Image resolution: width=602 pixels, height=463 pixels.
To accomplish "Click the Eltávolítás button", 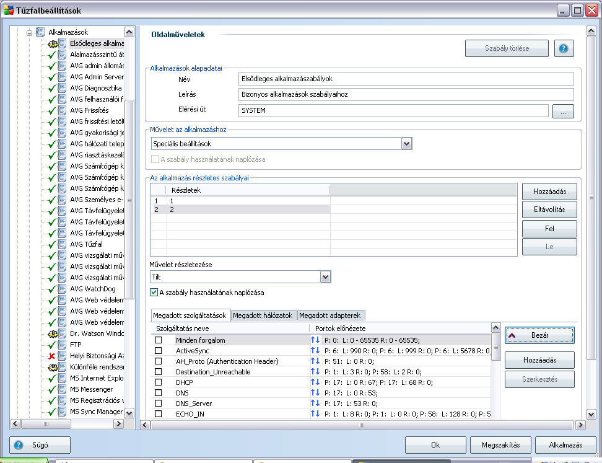I will (549, 209).
